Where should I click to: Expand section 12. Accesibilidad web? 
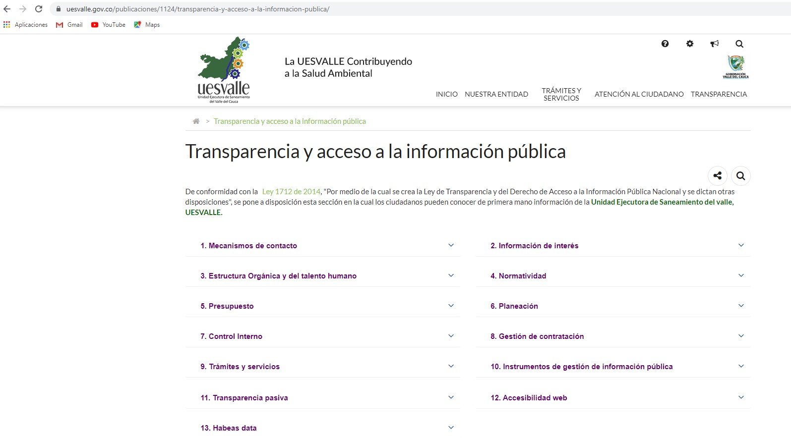613,397
